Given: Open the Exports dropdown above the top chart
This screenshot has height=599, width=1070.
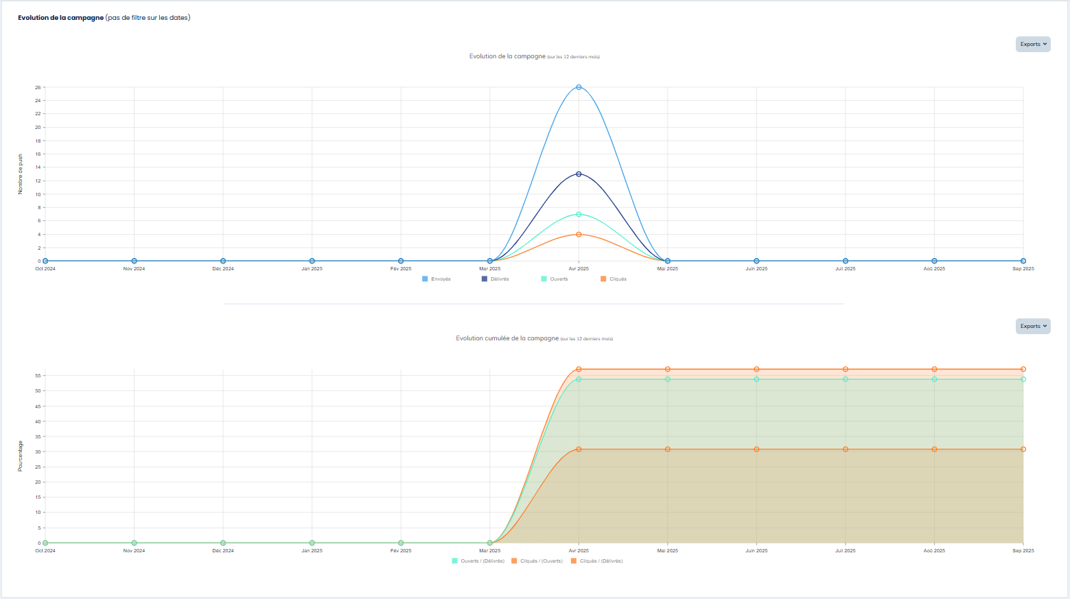Looking at the screenshot, I should (1033, 44).
